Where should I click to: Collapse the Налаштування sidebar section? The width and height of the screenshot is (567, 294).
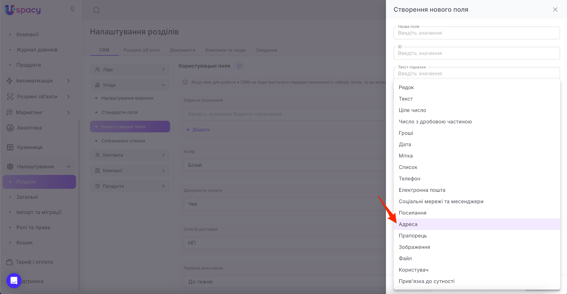tap(68, 167)
